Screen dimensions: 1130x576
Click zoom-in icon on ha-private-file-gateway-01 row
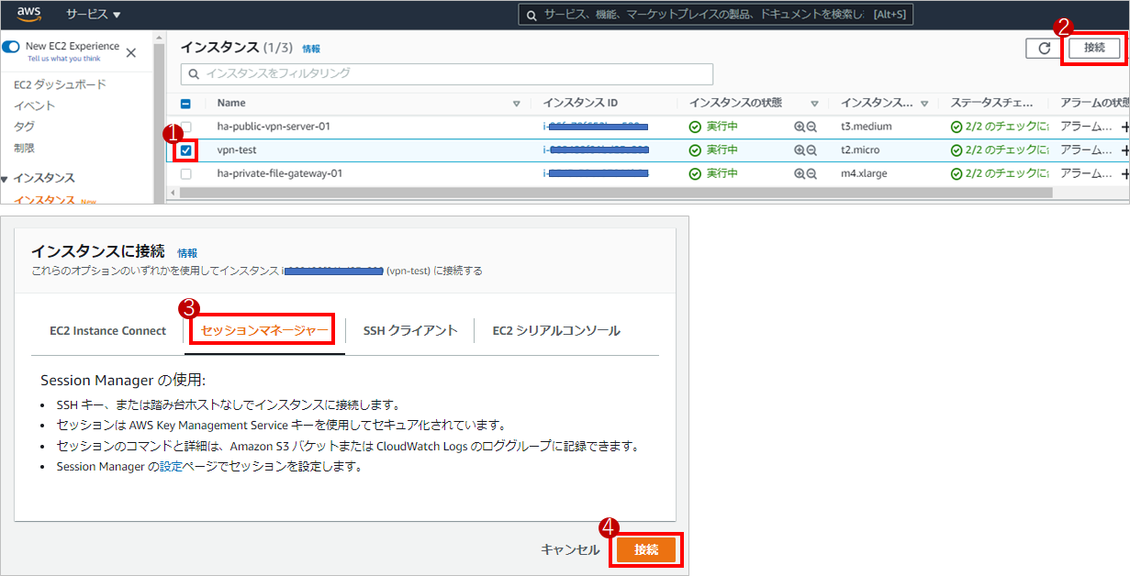click(800, 172)
